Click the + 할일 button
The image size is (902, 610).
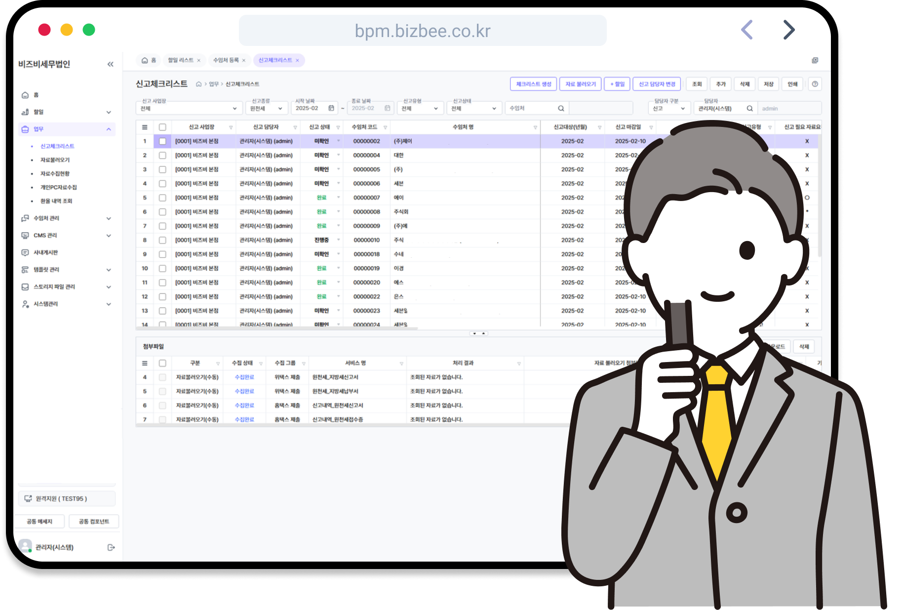[x=617, y=84]
